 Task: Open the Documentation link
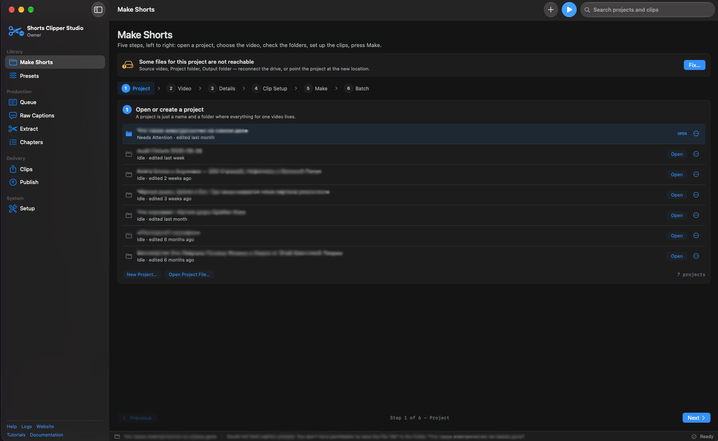pos(47,435)
